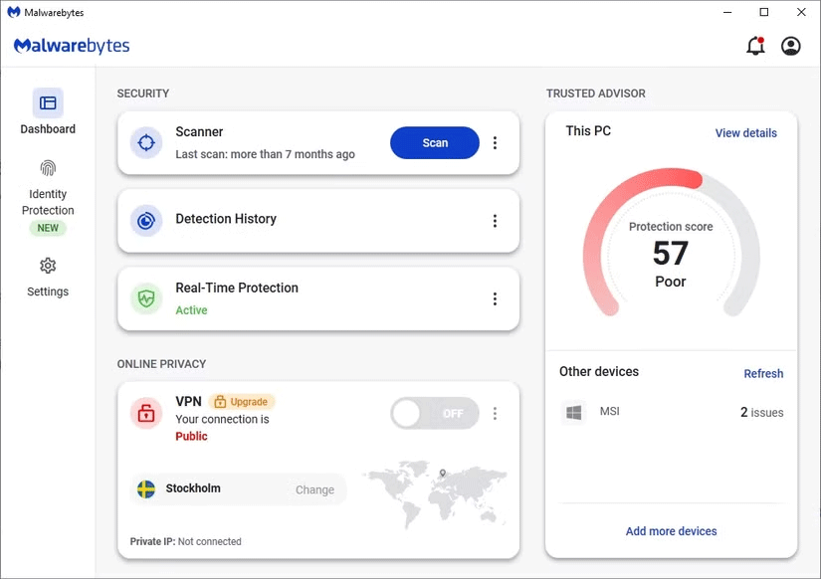The height and width of the screenshot is (579, 821).
Task: Open Settings in the sidebar
Action: tap(48, 277)
